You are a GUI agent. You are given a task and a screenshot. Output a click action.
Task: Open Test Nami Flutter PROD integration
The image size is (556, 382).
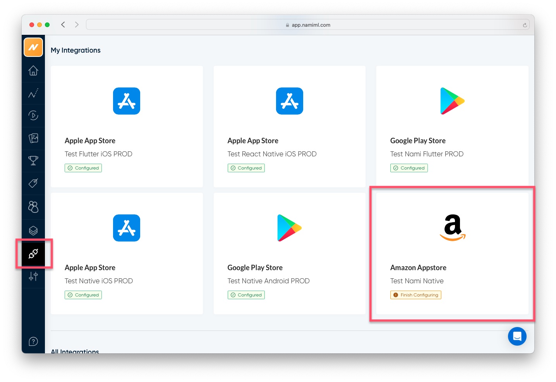(x=452, y=127)
